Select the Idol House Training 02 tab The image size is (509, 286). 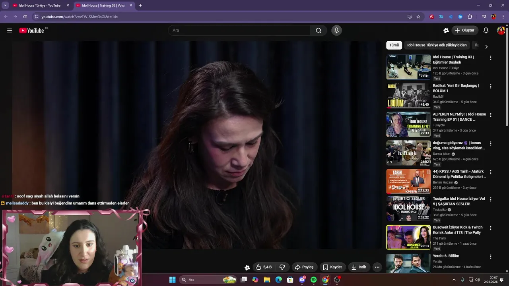(103, 6)
